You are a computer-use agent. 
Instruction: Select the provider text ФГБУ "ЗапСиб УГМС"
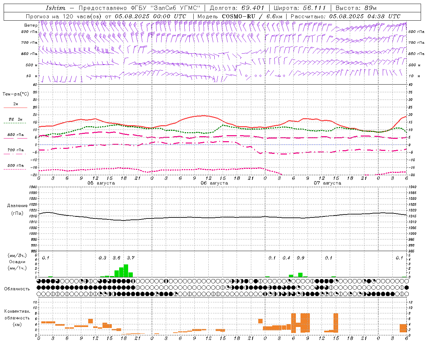point(166,8)
